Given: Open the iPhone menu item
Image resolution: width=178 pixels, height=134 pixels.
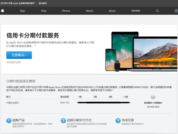Looking at the screenshot, I should (66, 11).
